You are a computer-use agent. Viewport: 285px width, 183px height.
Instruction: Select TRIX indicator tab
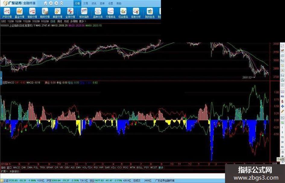[42, 168]
